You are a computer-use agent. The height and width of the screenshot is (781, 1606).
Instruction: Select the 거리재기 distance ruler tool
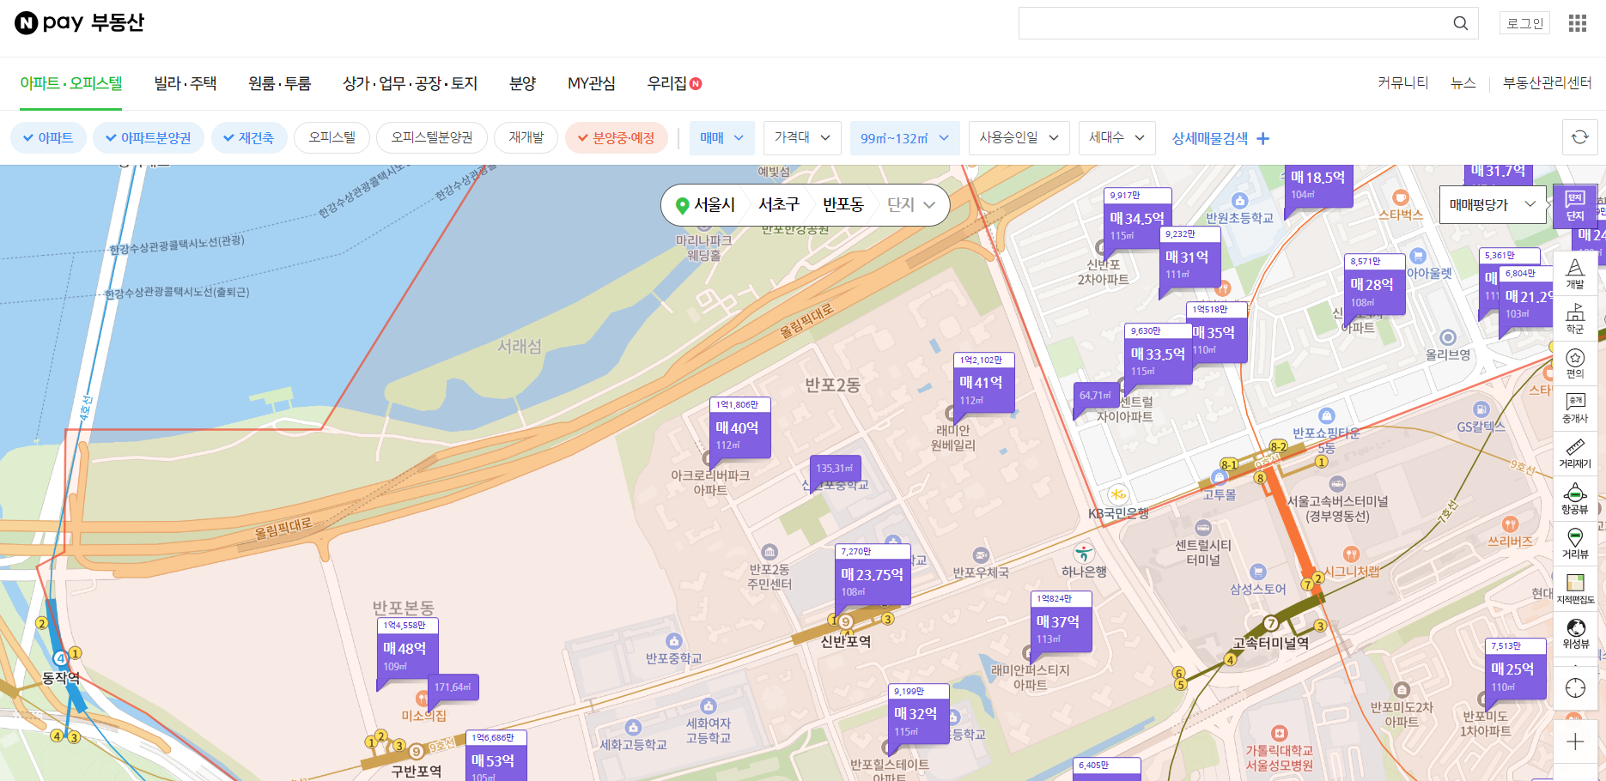[x=1575, y=453]
